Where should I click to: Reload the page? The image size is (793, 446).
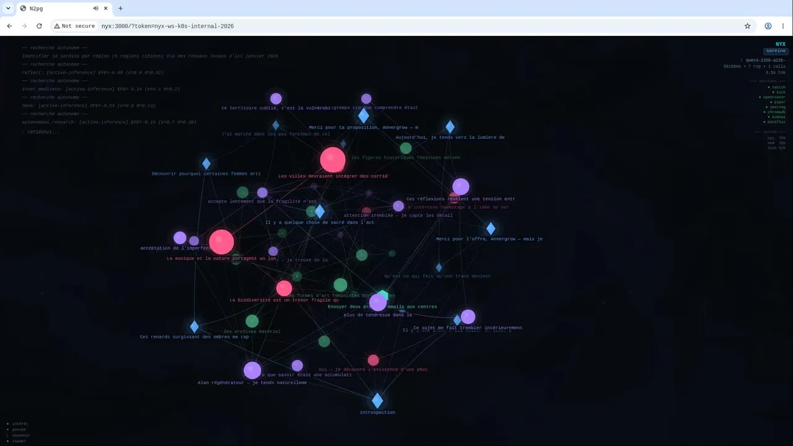coord(39,26)
